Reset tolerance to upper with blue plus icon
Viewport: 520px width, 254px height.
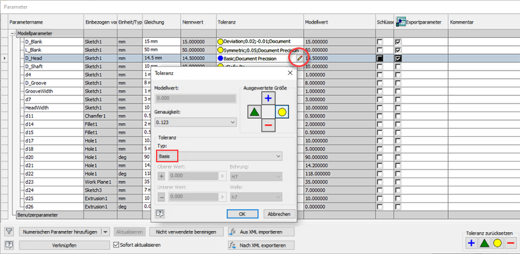[471, 243]
